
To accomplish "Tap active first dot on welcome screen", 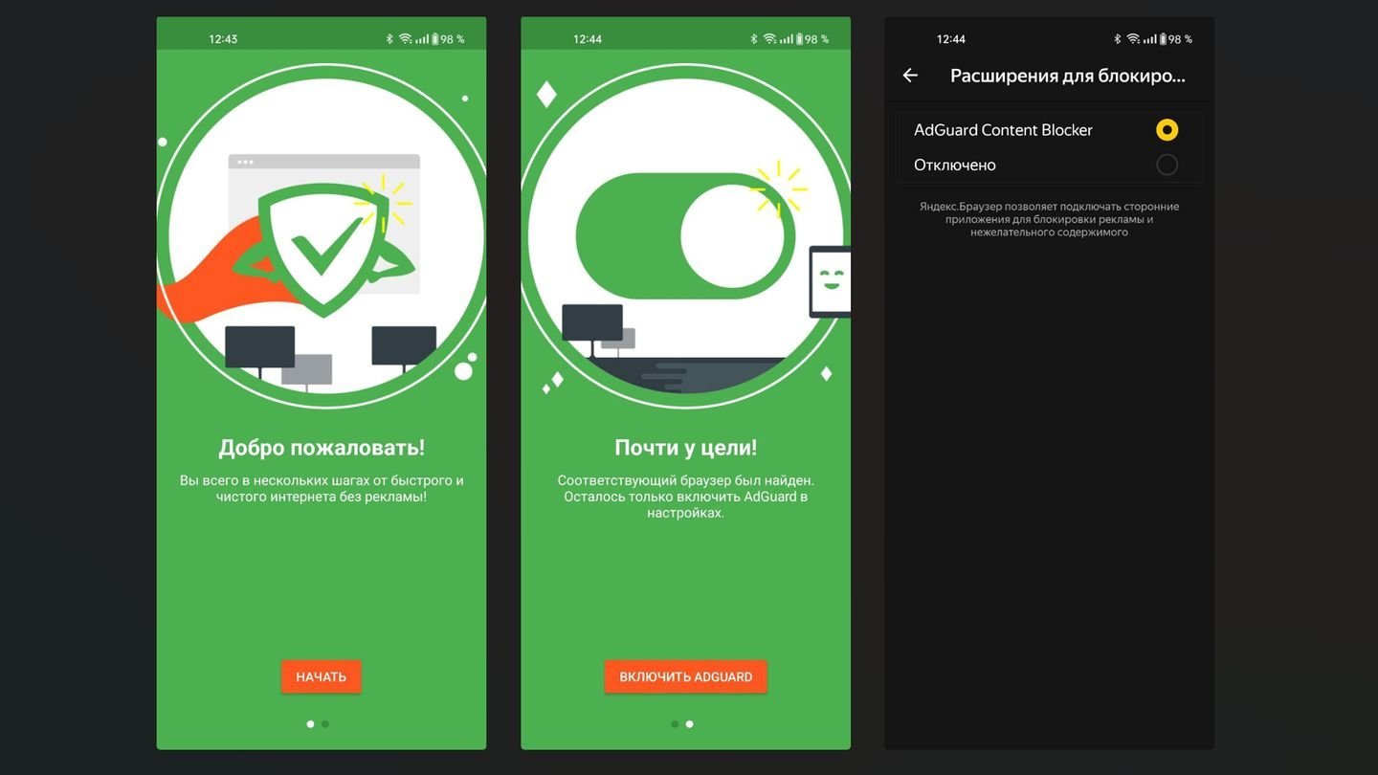I will point(310,724).
